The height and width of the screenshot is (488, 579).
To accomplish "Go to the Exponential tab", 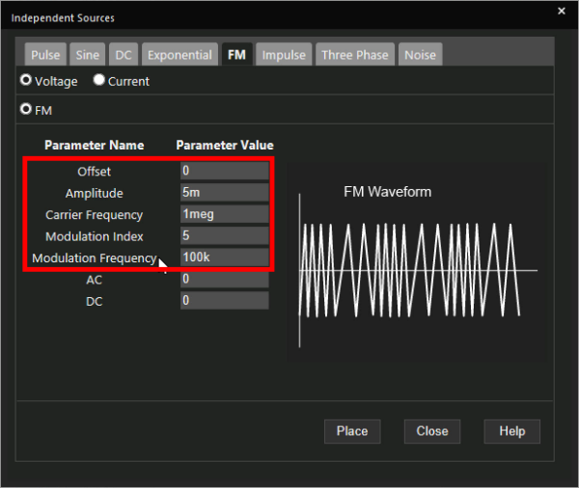I will [x=179, y=55].
